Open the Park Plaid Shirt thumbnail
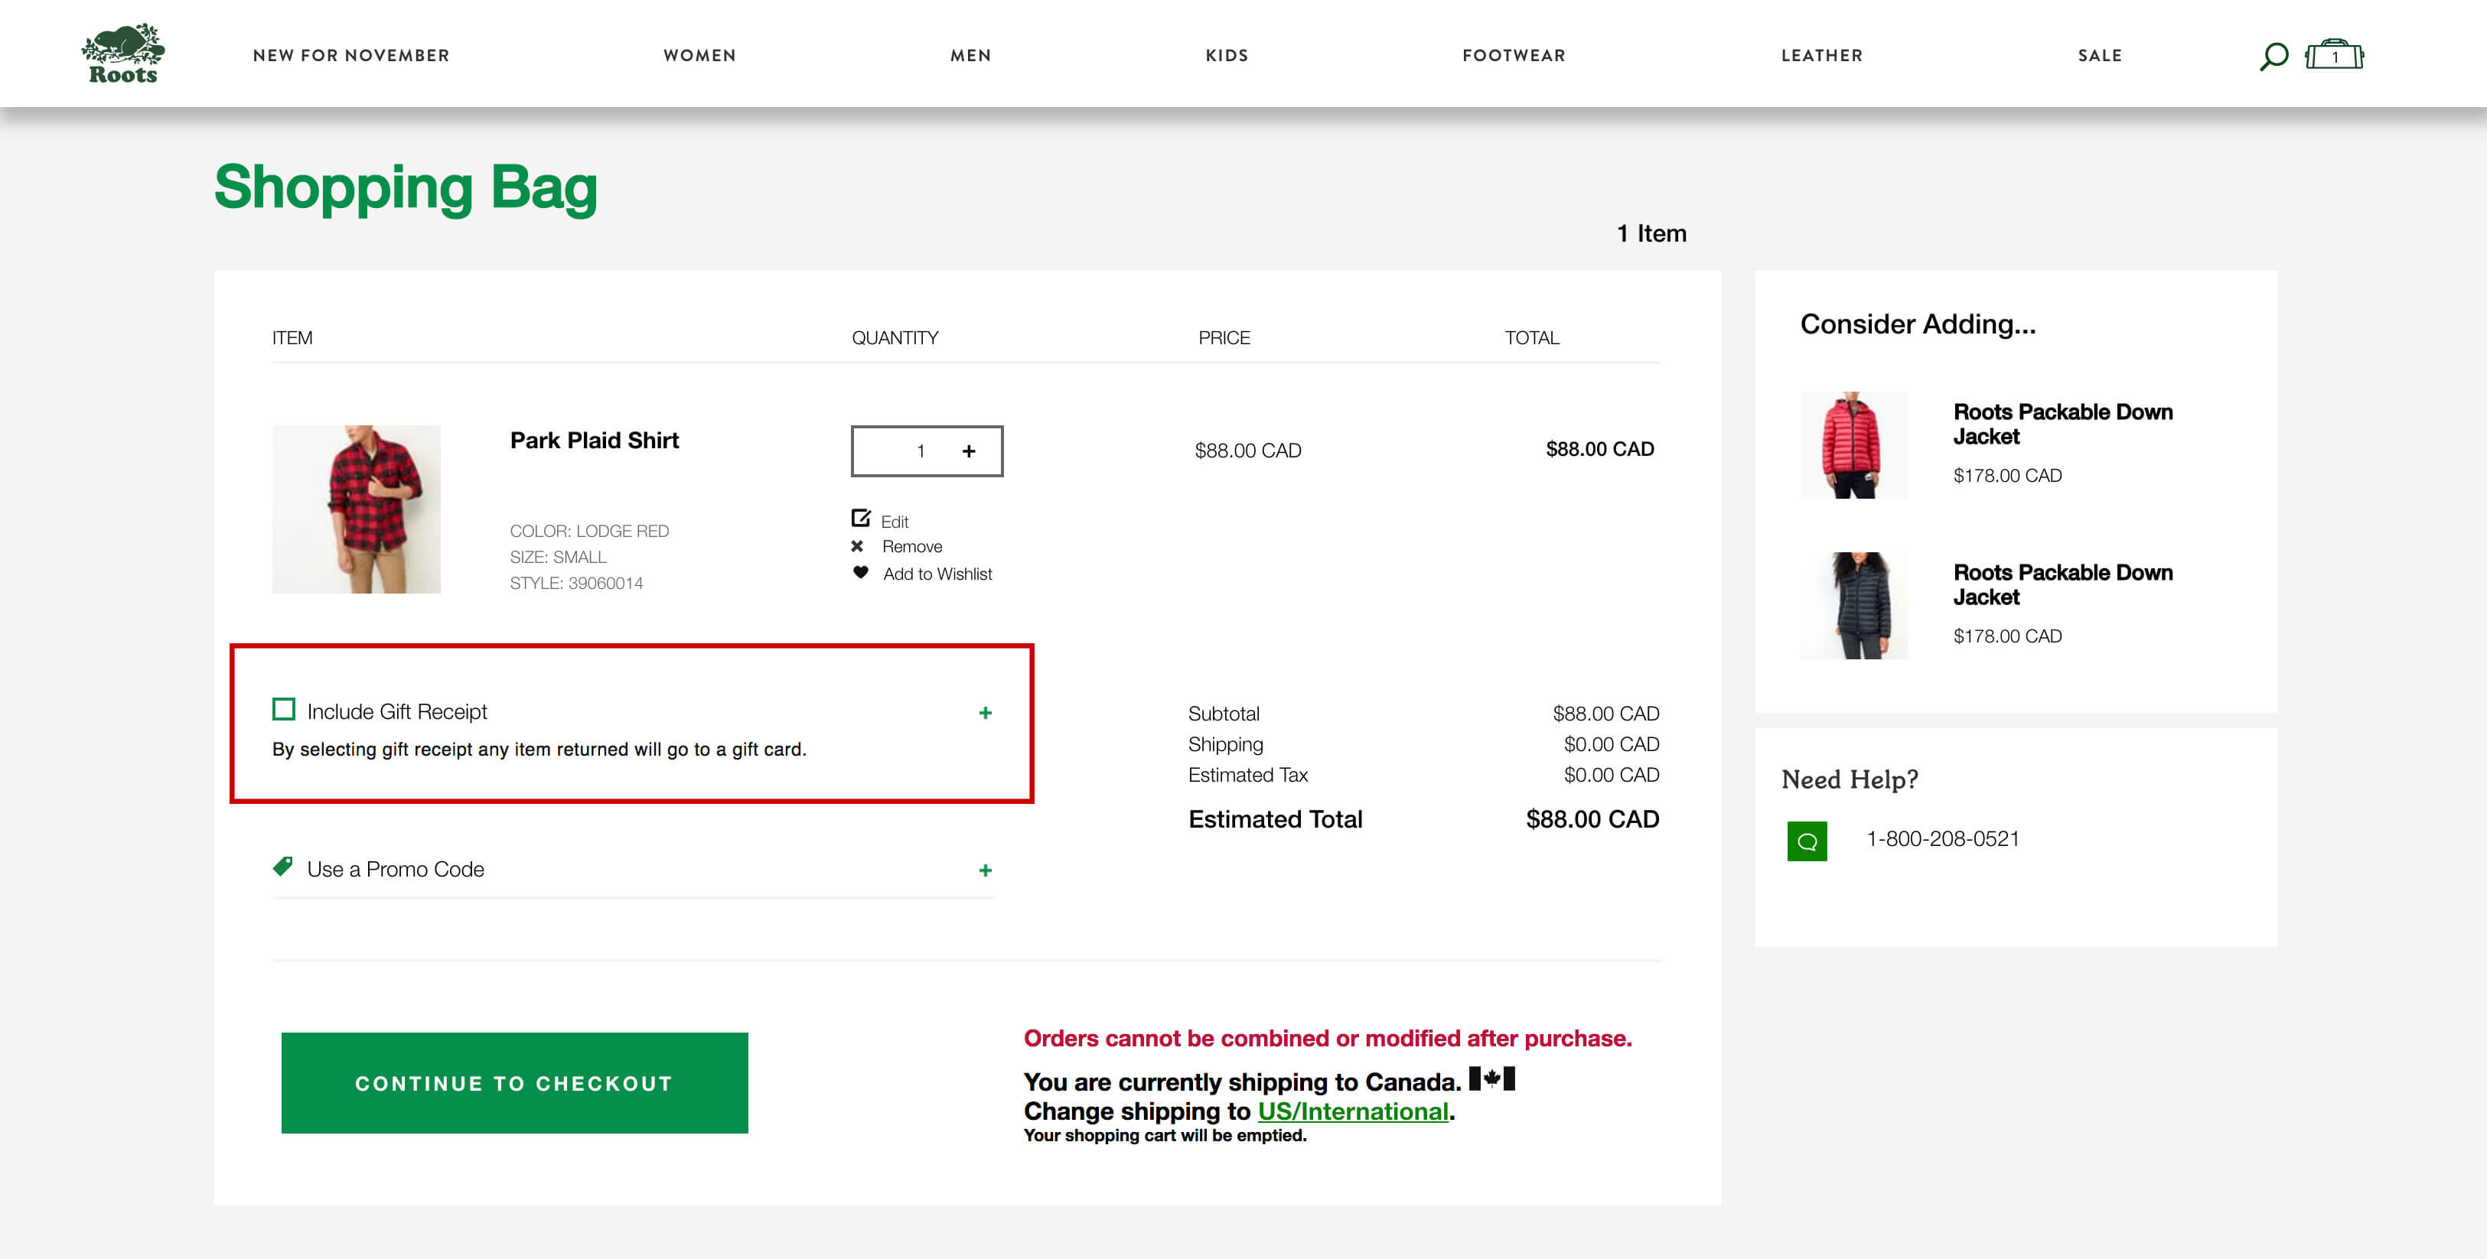This screenshot has width=2487, height=1259. point(357,509)
